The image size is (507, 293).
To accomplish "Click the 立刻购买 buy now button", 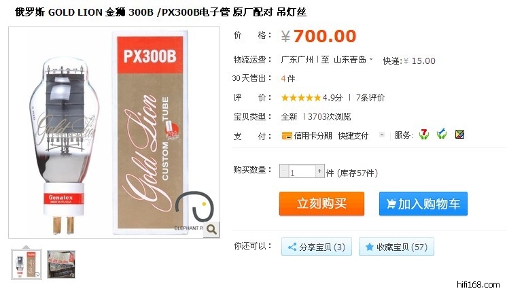I will [321, 204].
